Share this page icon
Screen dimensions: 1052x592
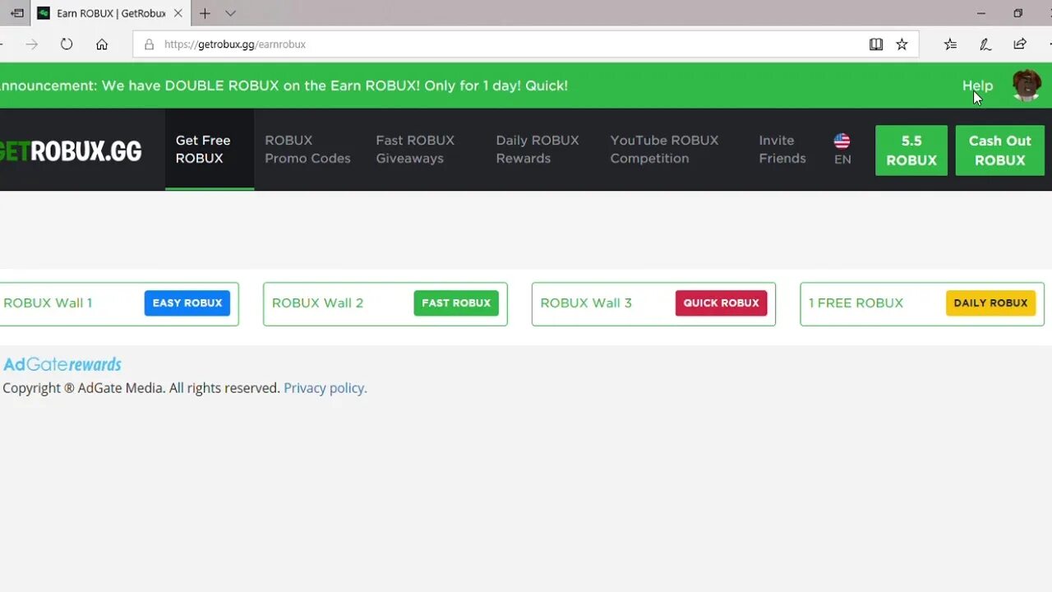(1020, 44)
